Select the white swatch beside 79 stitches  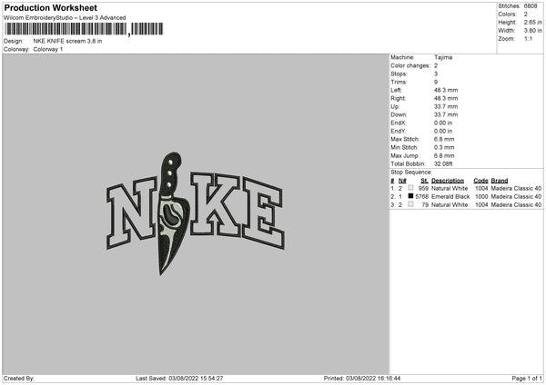[x=410, y=204]
